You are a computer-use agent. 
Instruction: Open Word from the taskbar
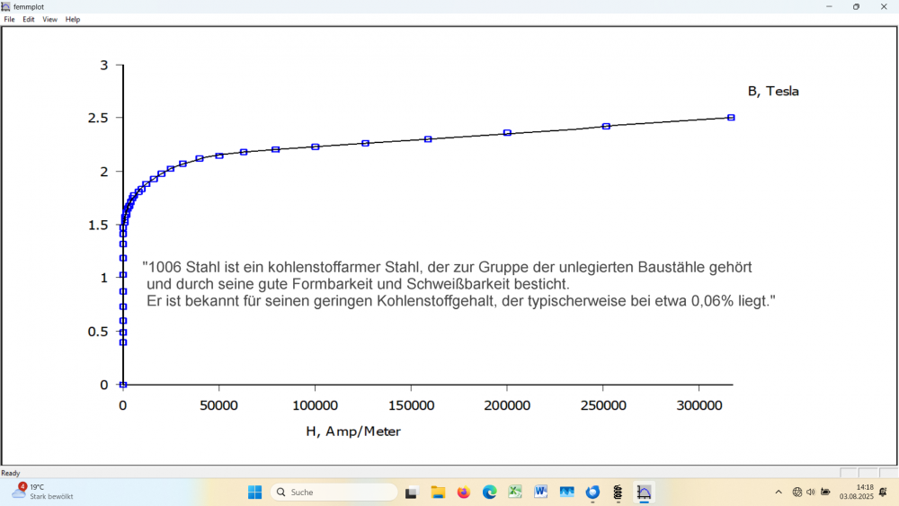click(541, 492)
